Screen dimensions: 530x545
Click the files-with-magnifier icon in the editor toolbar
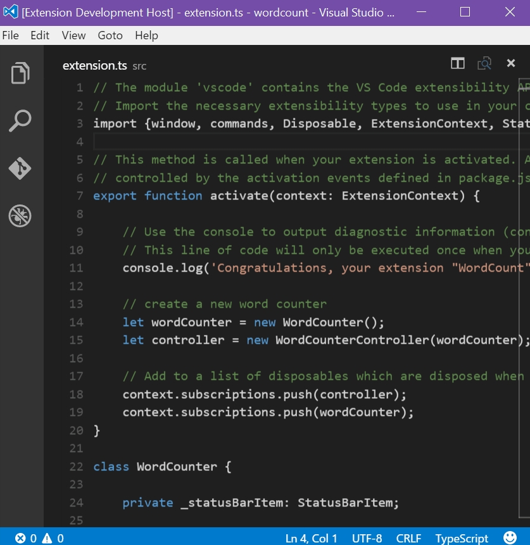tap(484, 63)
